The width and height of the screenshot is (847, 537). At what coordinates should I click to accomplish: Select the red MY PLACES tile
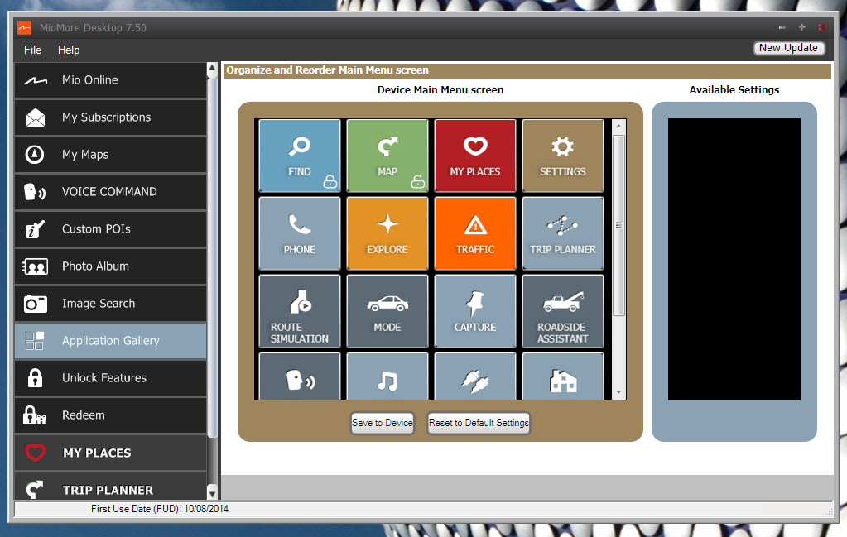point(475,156)
